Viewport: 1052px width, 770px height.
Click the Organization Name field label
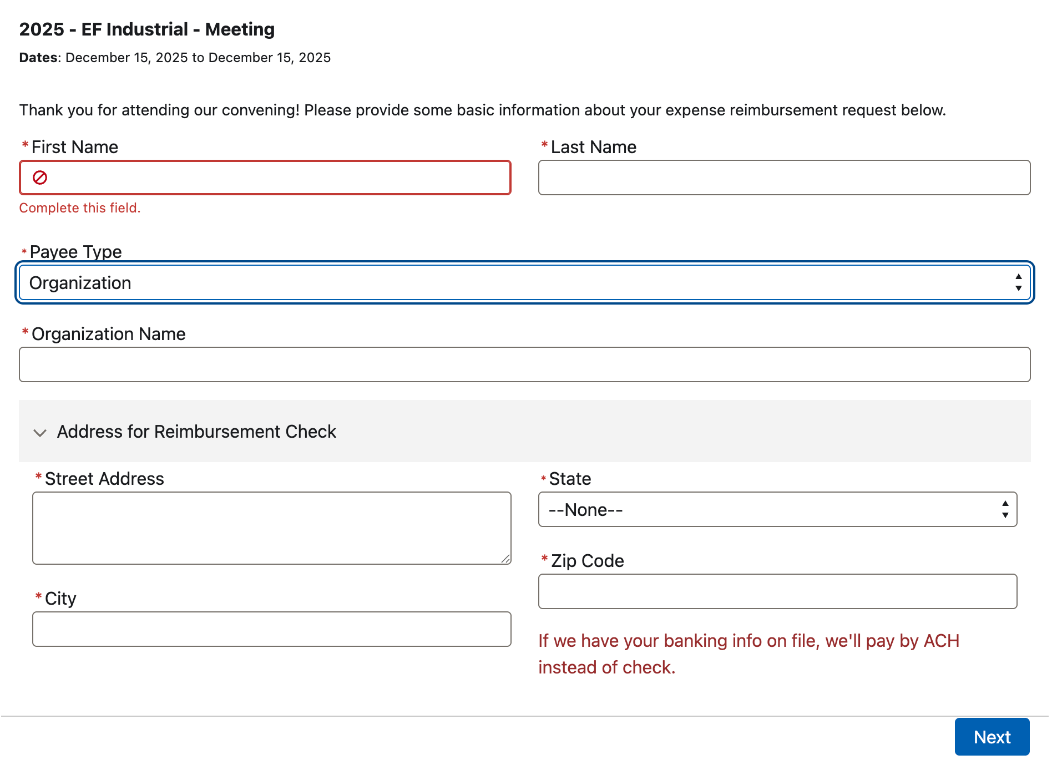pyautogui.click(x=108, y=334)
